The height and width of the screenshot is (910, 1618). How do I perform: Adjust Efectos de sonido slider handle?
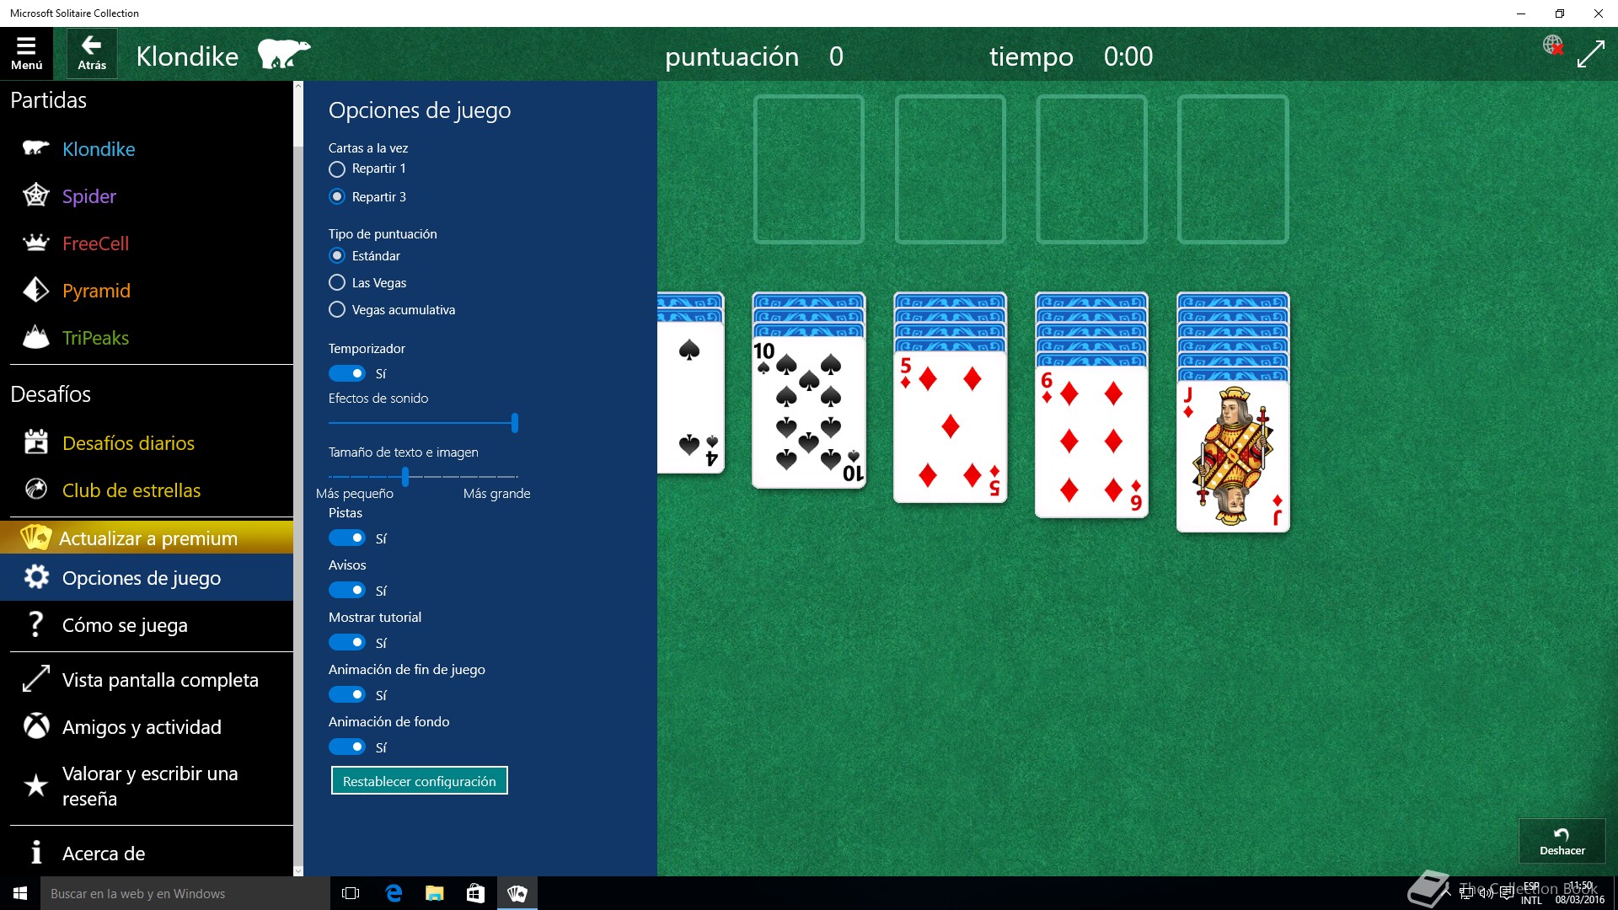tap(514, 422)
